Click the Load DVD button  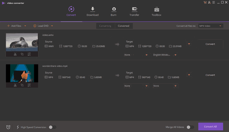[x=41, y=26]
